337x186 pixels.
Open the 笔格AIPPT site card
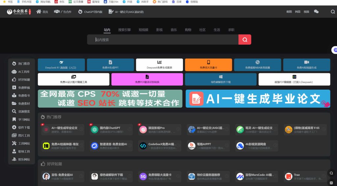(208, 146)
